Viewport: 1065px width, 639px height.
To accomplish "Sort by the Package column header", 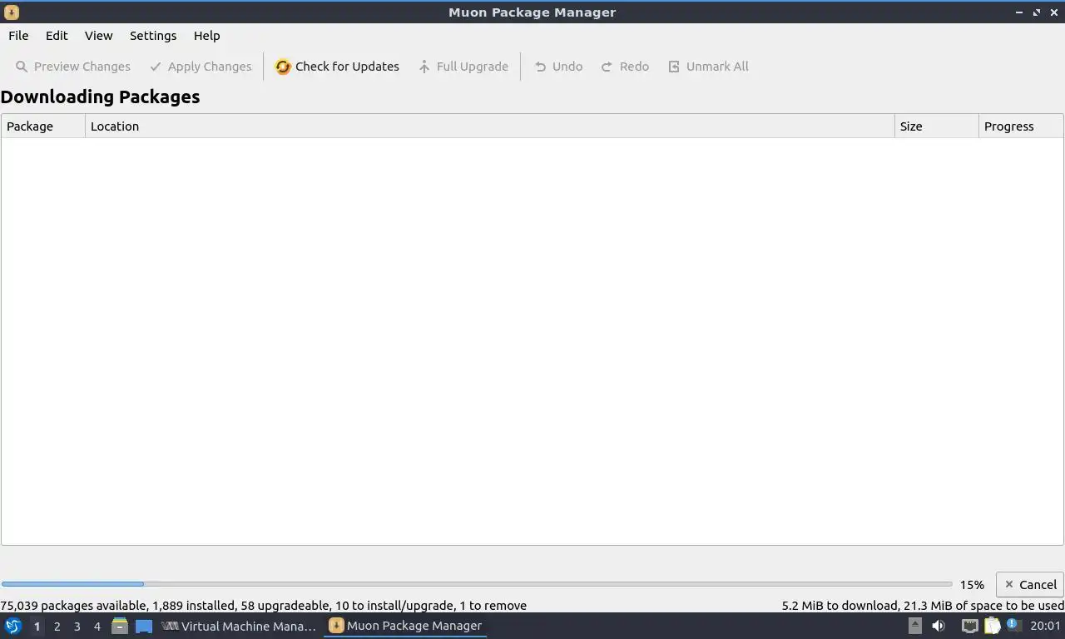I will click(x=43, y=126).
